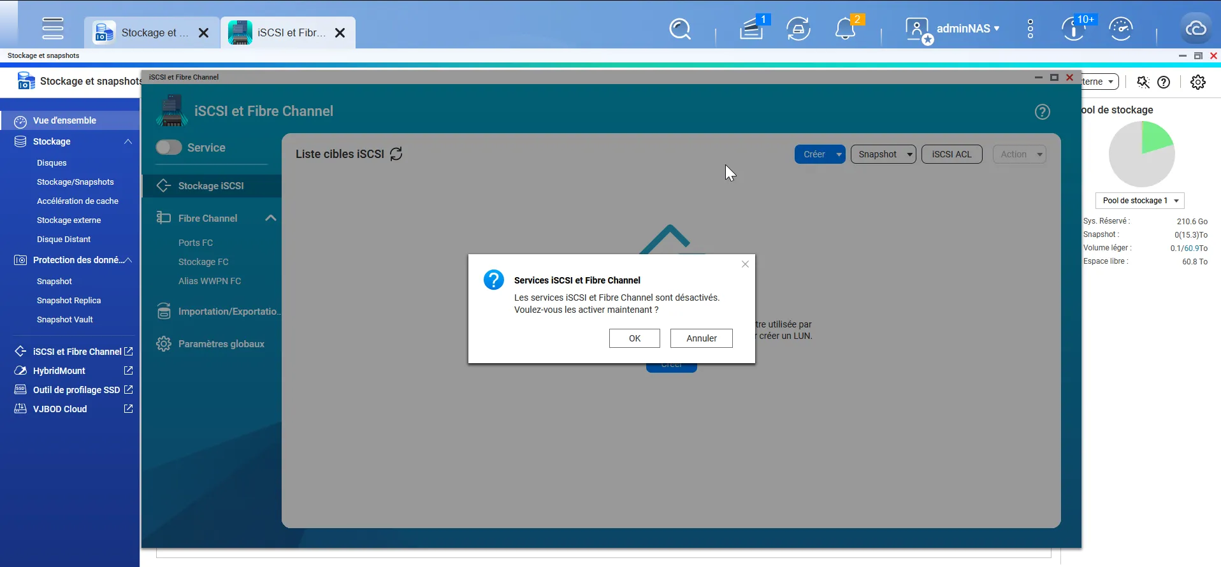Open background tasks icon with badge
The image size is (1221, 567).
(x=752, y=29)
